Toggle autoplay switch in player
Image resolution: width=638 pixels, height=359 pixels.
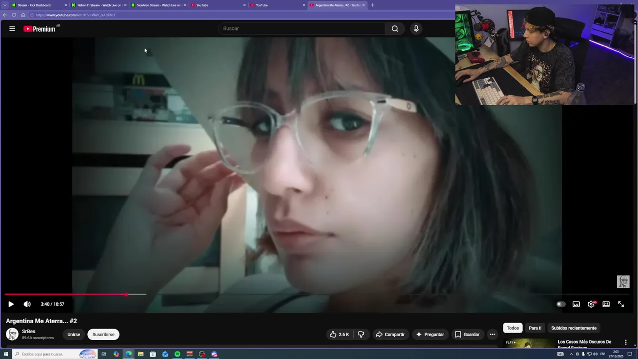point(561,304)
